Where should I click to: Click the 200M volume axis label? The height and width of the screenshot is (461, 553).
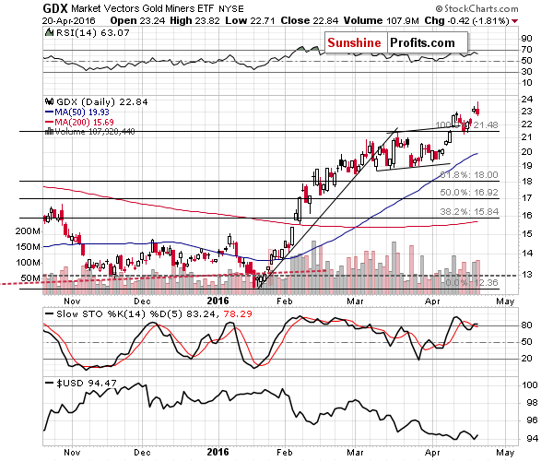click(x=29, y=231)
